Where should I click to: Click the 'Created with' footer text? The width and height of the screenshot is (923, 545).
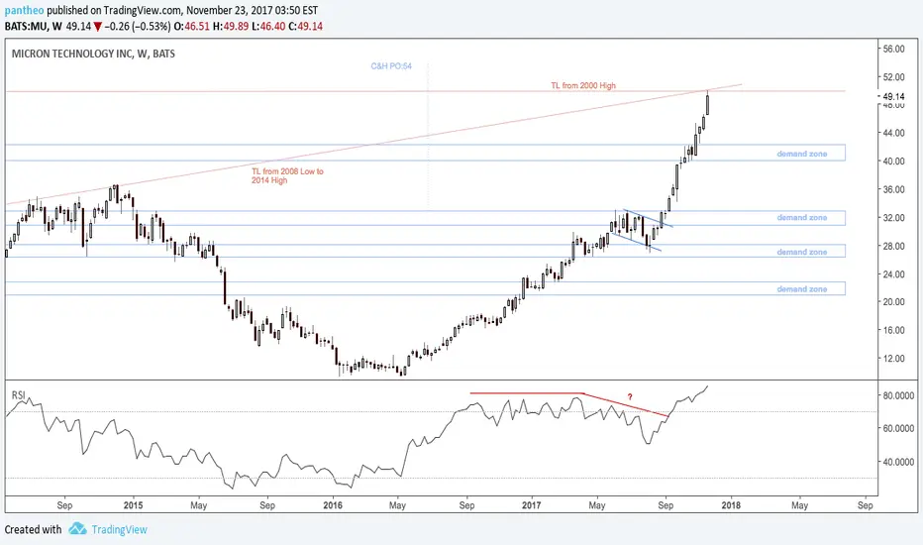[x=33, y=529]
